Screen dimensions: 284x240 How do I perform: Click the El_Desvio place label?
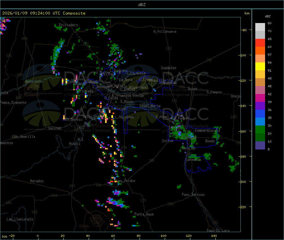(x=74, y=120)
